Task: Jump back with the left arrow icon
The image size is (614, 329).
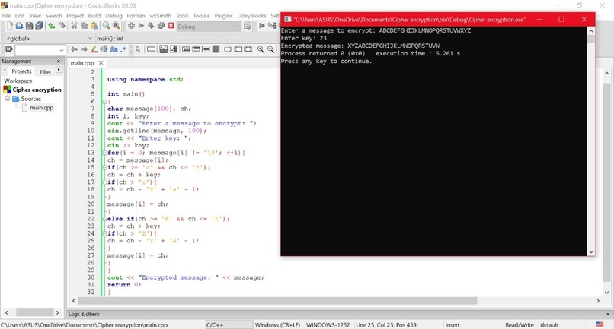Action: [x=74, y=49]
